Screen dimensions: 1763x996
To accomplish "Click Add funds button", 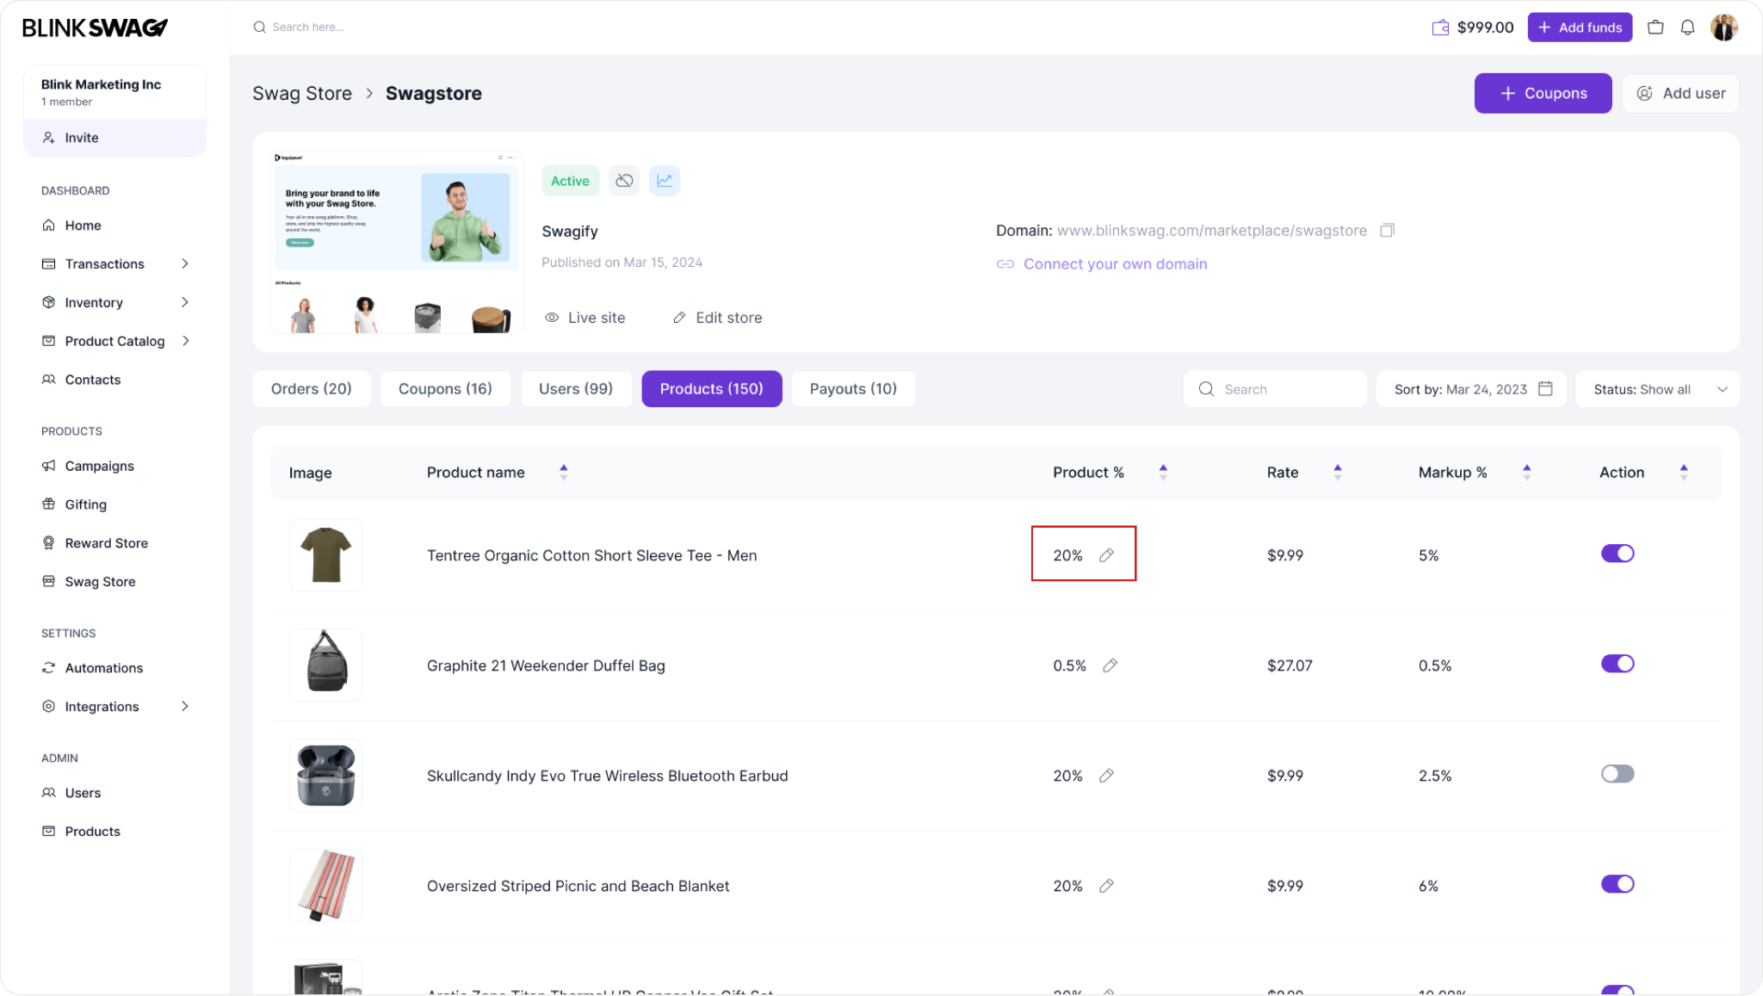I will click(x=1580, y=28).
